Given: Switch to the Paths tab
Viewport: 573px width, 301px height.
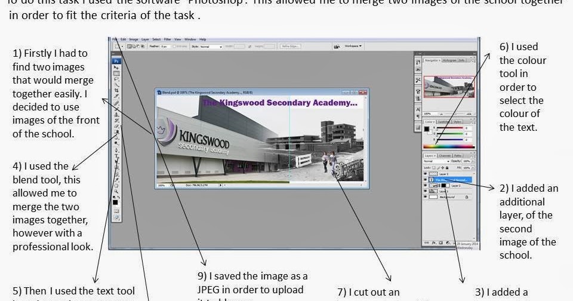Looking at the screenshot, I should click(458, 156).
